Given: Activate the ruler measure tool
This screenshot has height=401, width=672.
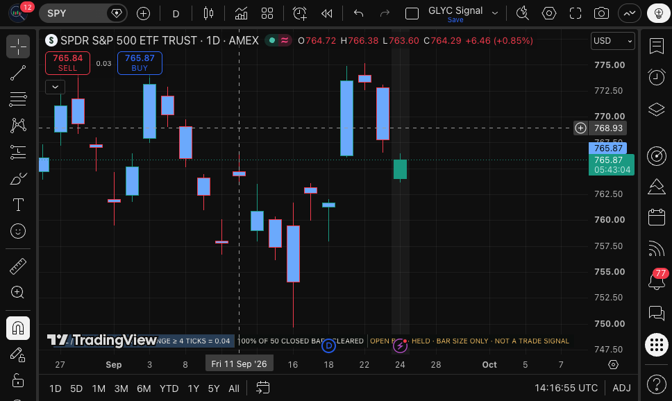Looking at the screenshot, I should click(x=18, y=266).
